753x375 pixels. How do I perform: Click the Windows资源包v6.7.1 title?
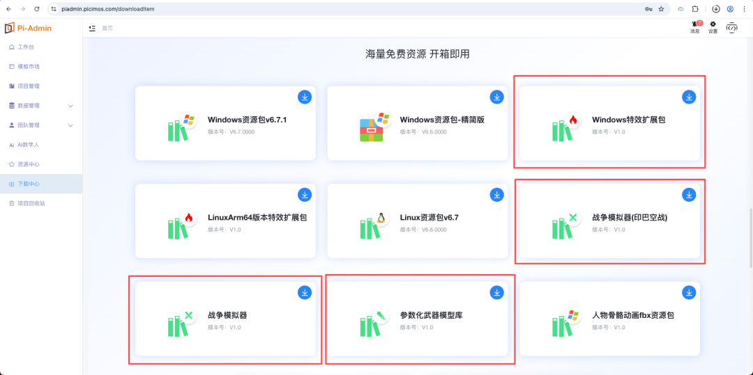[247, 120]
